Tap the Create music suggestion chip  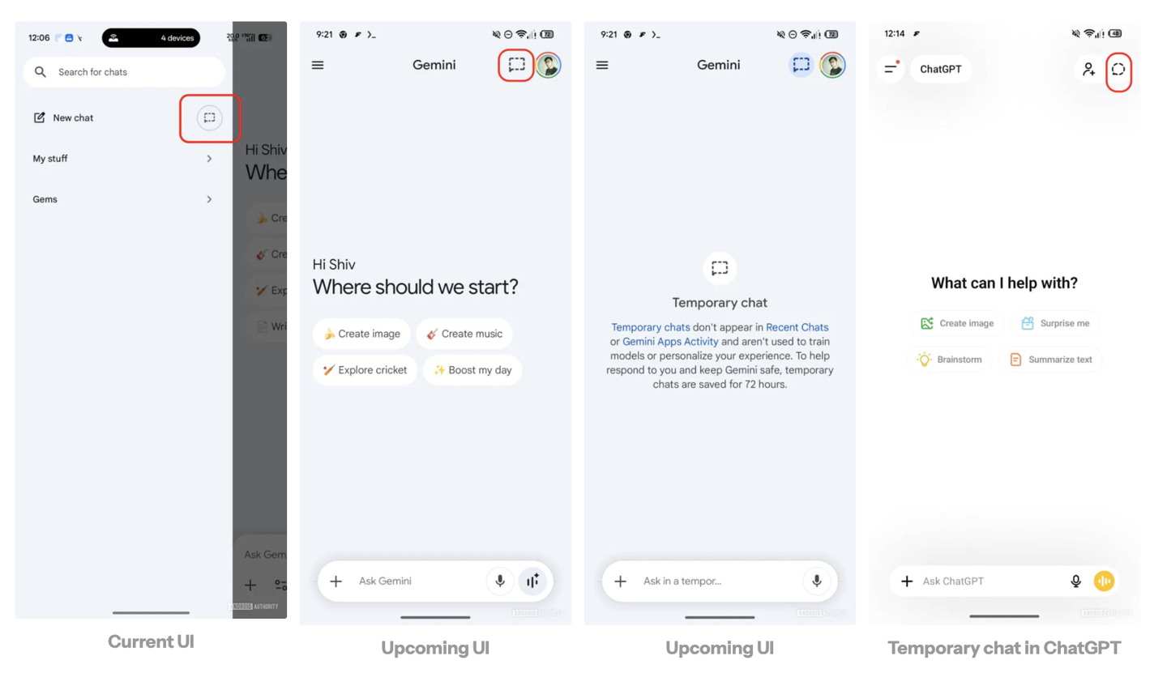coord(464,334)
